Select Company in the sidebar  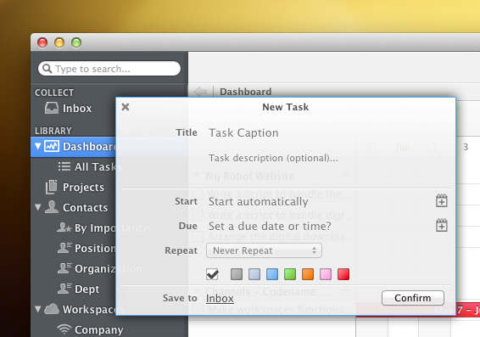click(x=99, y=329)
